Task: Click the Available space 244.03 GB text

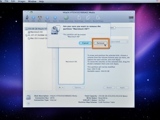Action: [98, 71]
